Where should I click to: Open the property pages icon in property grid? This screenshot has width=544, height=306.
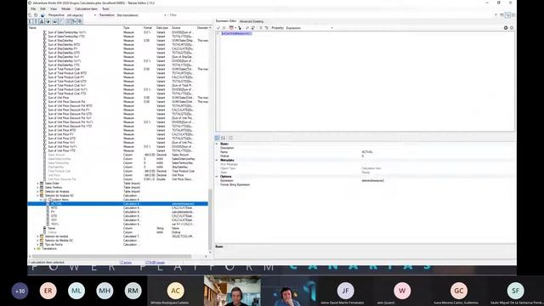pyautogui.click(x=230, y=138)
